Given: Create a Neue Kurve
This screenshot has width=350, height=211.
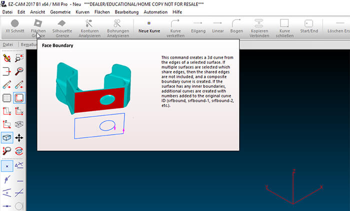Looking at the screenshot, I should [x=148, y=27].
